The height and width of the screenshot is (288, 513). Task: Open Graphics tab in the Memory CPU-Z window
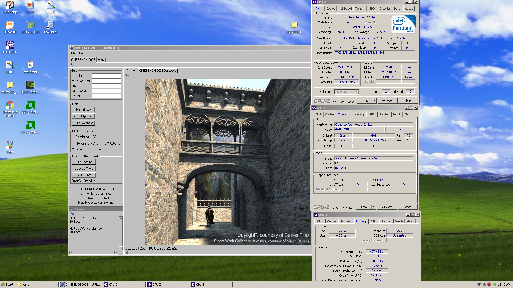(386, 221)
